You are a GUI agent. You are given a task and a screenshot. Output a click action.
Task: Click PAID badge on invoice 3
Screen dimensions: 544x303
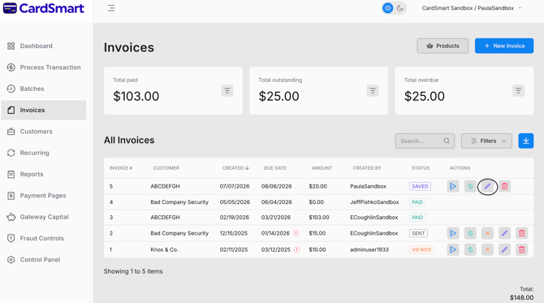tap(417, 217)
